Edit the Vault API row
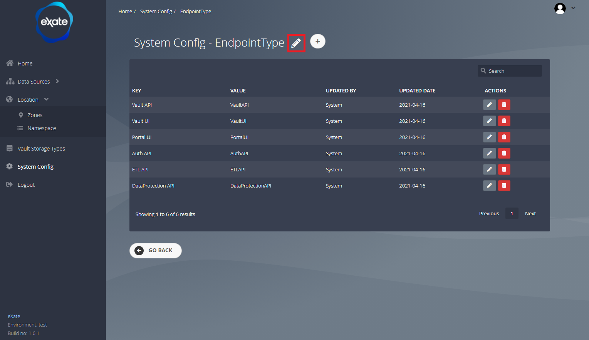Screen dimensions: 589x340 pos(489,105)
